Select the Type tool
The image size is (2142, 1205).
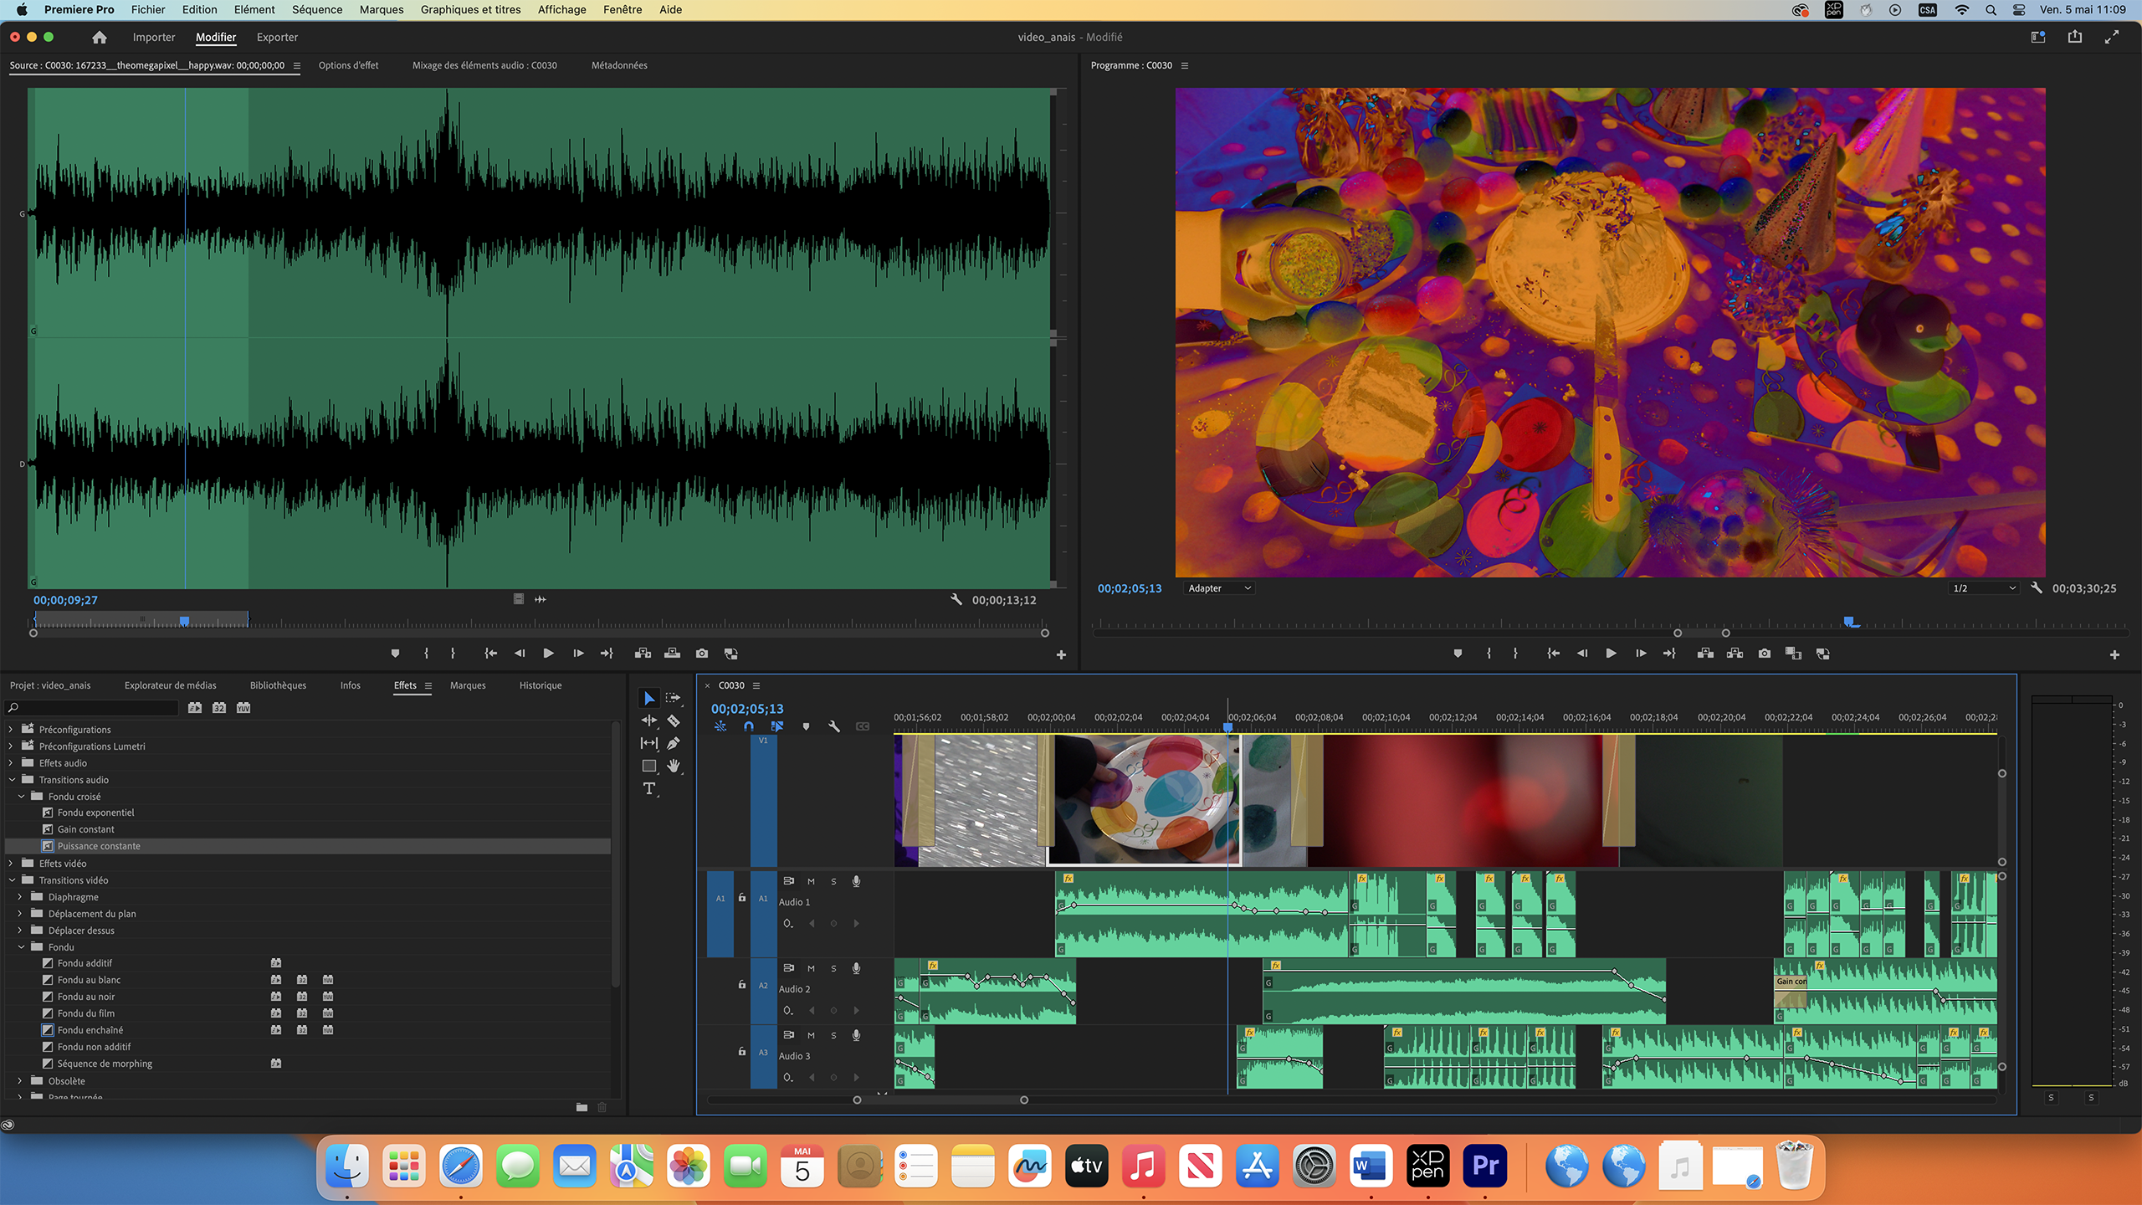point(648,788)
